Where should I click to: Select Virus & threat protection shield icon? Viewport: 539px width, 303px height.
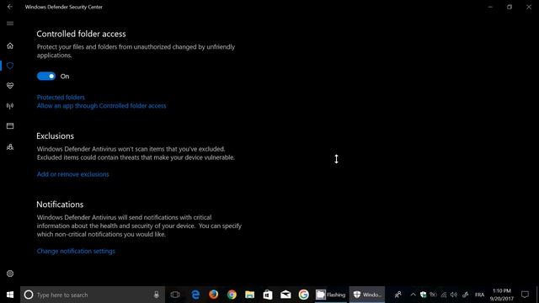coord(10,66)
